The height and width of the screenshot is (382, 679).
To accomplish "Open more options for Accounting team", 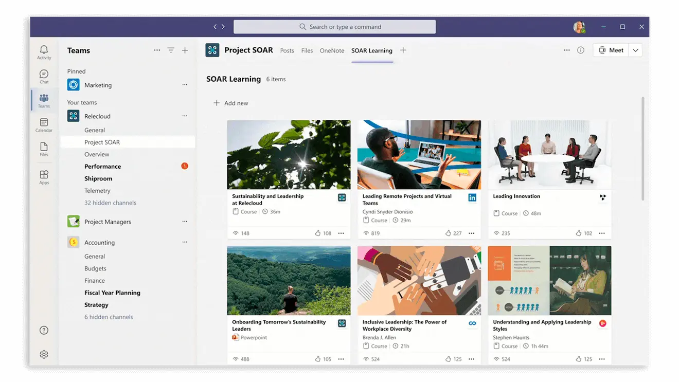I will (185, 242).
